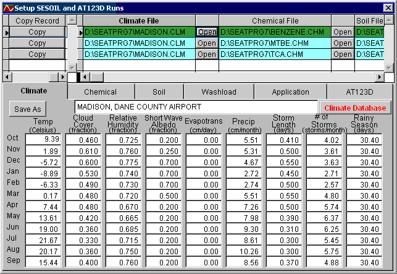Screen dimensions: 397x274
Task: Click the October temperature field 9.39
Action: pyautogui.click(x=43, y=139)
